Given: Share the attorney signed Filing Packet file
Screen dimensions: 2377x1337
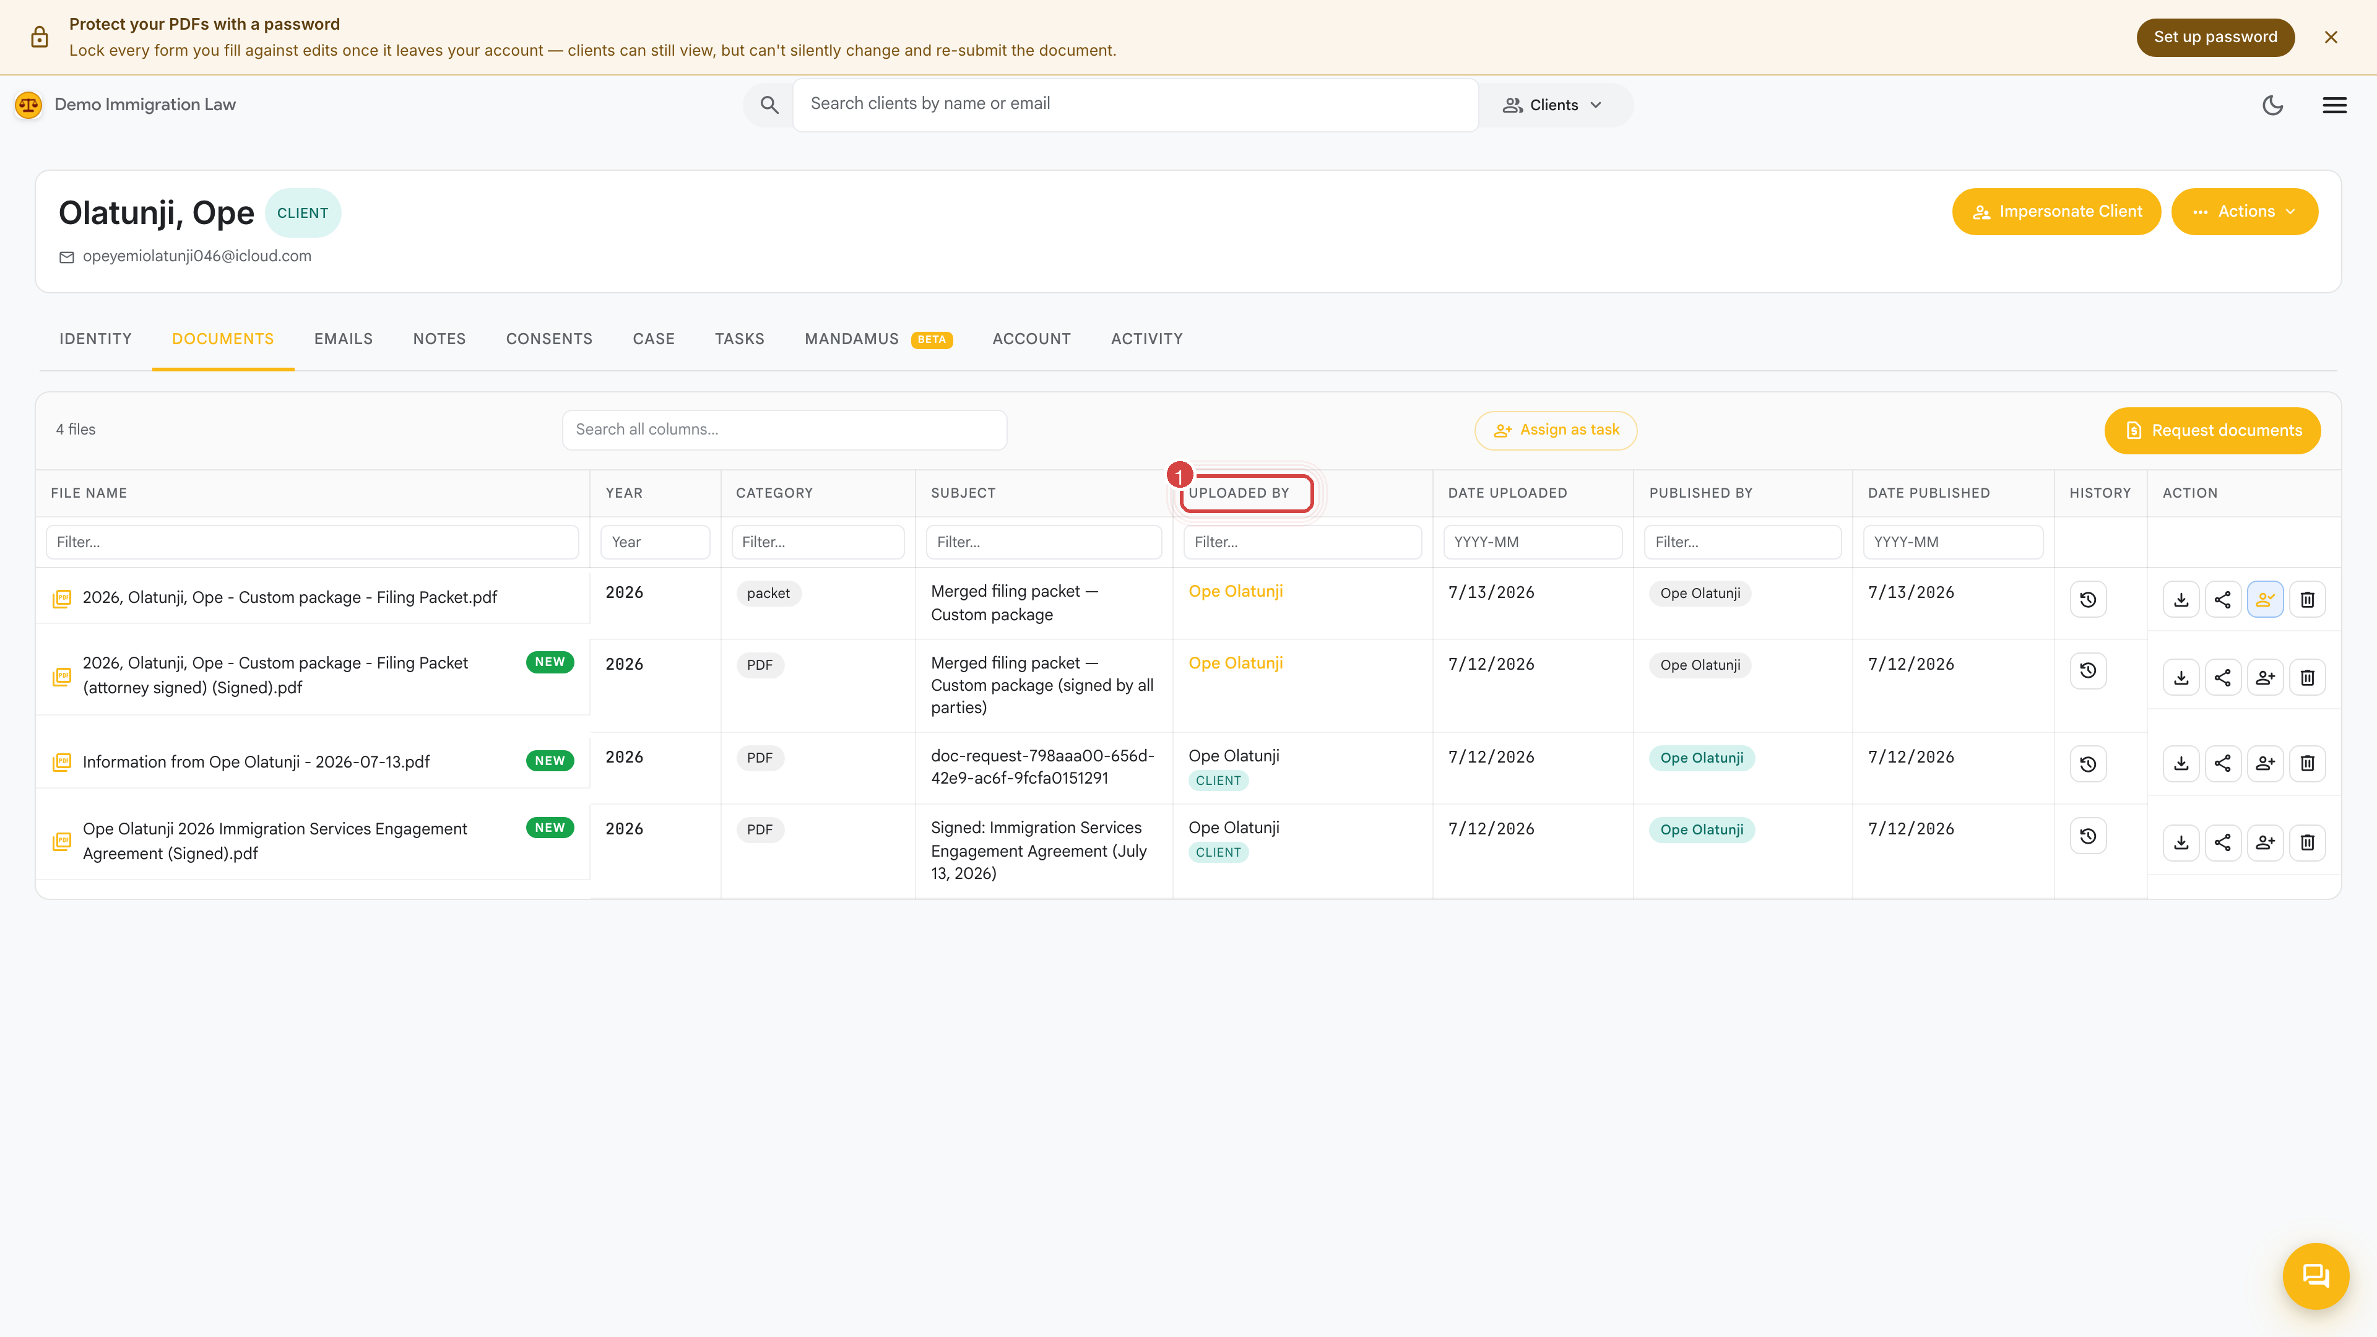Looking at the screenshot, I should click(x=2223, y=677).
